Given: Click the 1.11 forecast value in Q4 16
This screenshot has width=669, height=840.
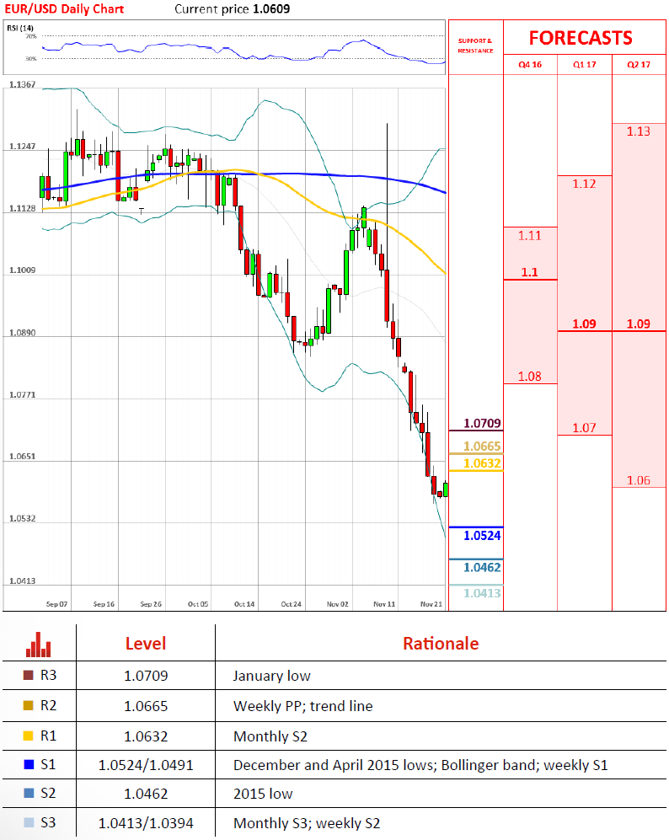Looking at the screenshot, I should (529, 236).
